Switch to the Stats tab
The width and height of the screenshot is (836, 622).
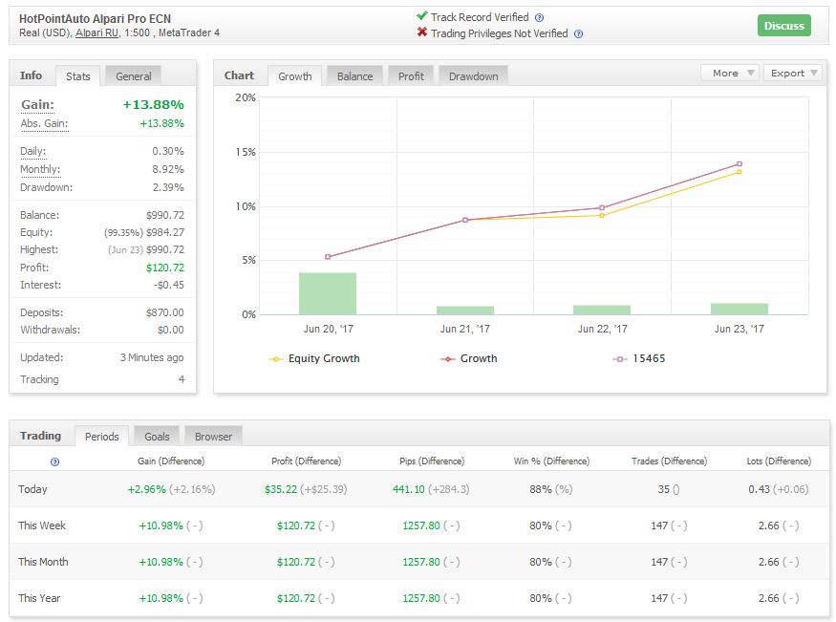coord(78,76)
